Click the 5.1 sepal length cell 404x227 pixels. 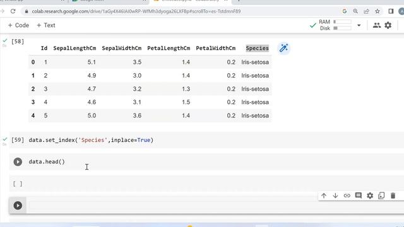(92, 62)
